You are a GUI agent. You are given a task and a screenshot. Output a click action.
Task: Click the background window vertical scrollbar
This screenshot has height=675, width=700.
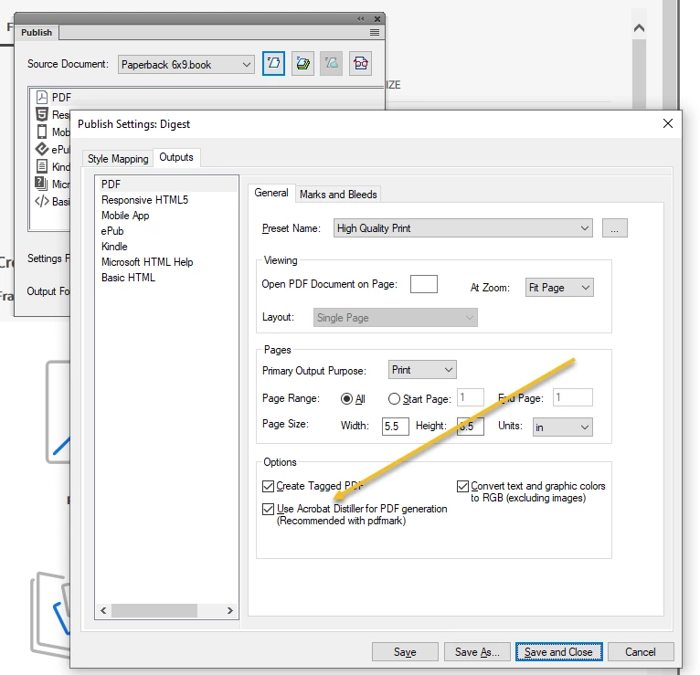pyautogui.click(x=639, y=74)
